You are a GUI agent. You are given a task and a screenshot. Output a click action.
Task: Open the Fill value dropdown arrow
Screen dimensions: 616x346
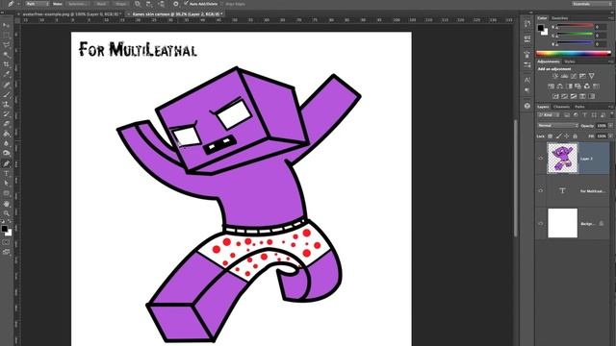point(610,136)
